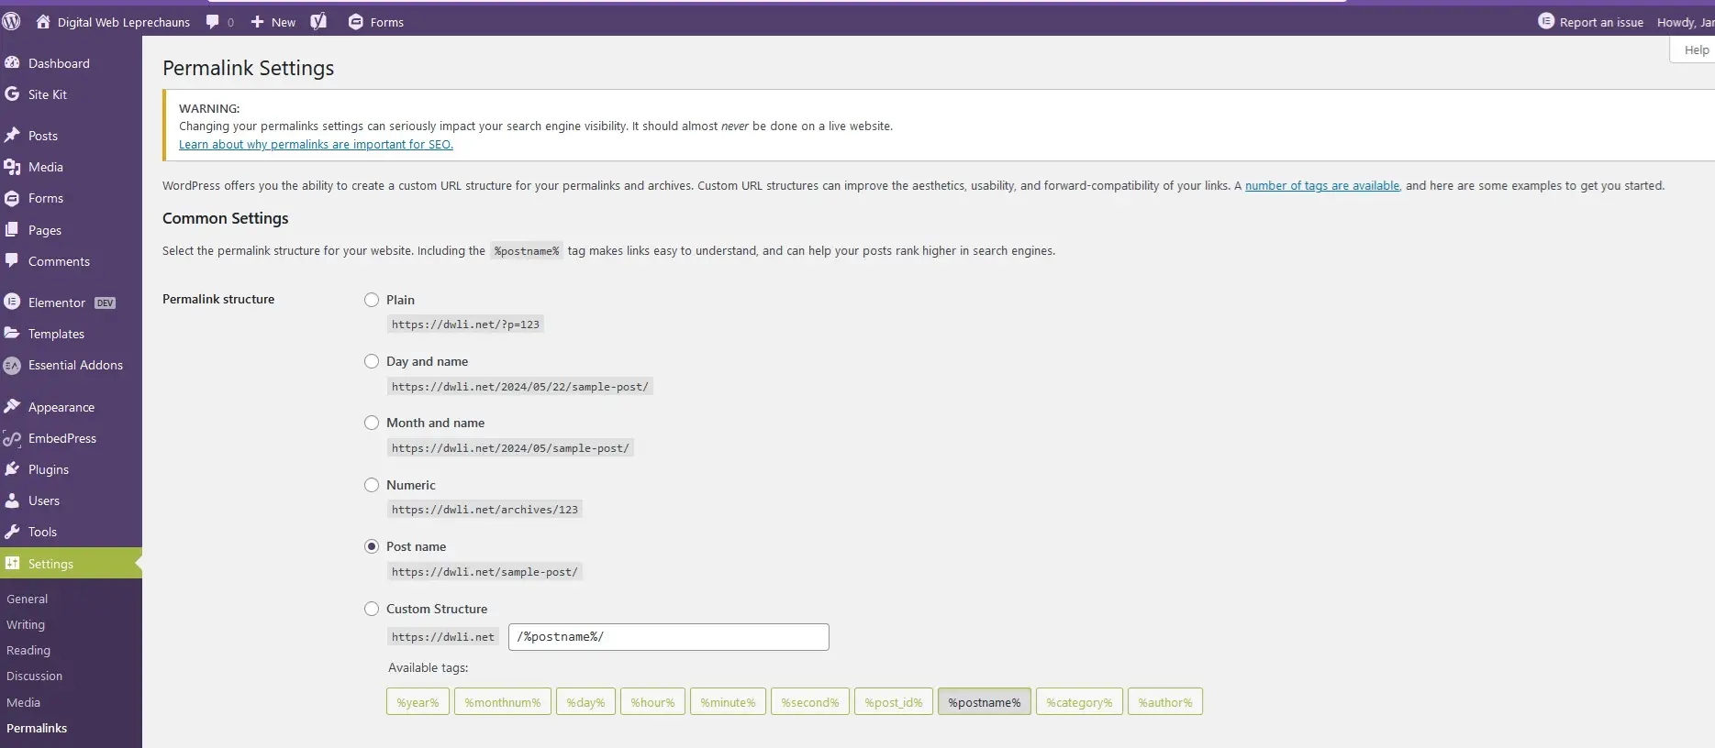Click the WordPress logo icon
The image size is (1715, 748).
click(x=11, y=21)
